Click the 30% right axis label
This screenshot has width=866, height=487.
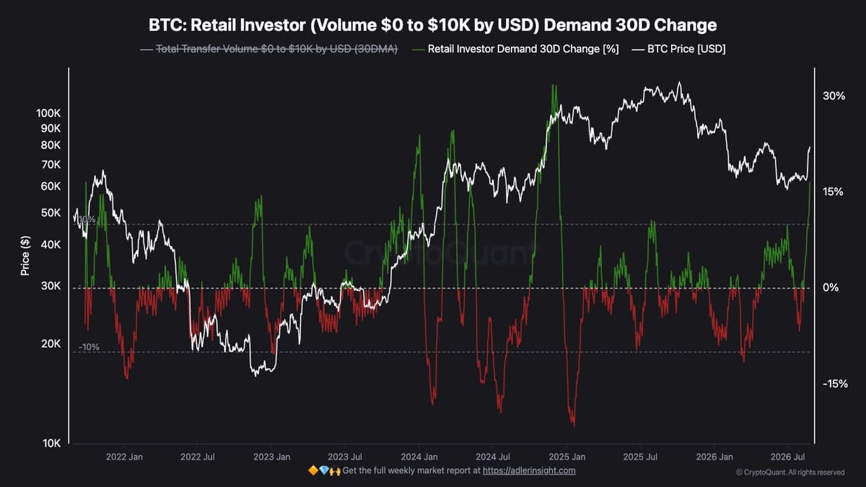[834, 96]
